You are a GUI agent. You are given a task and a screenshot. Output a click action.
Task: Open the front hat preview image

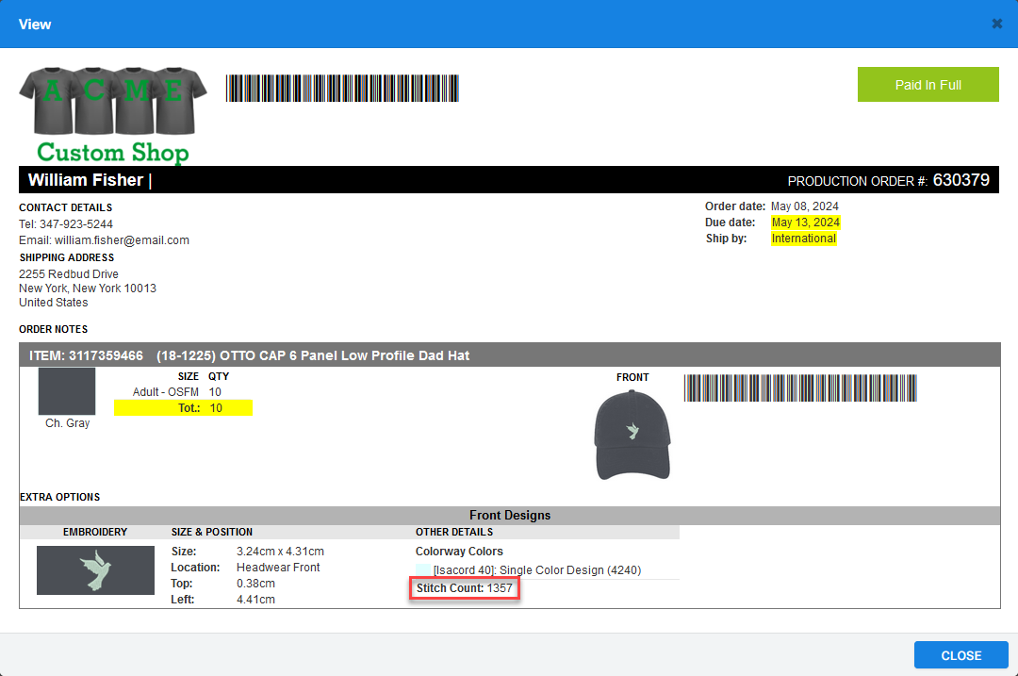click(632, 434)
